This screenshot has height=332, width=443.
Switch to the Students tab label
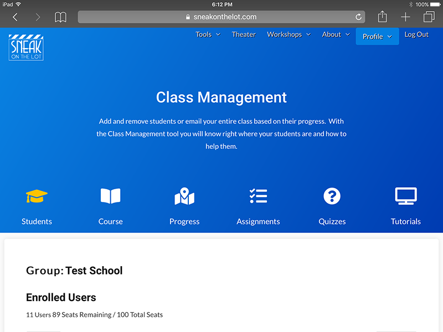click(37, 221)
